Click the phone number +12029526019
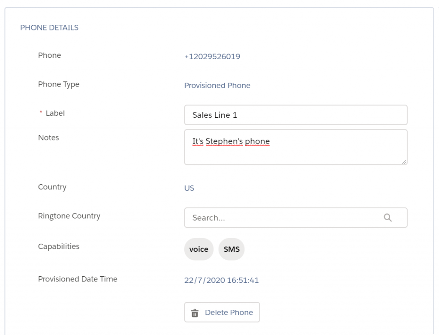This screenshot has width=439, height=335. coord(212,57)
